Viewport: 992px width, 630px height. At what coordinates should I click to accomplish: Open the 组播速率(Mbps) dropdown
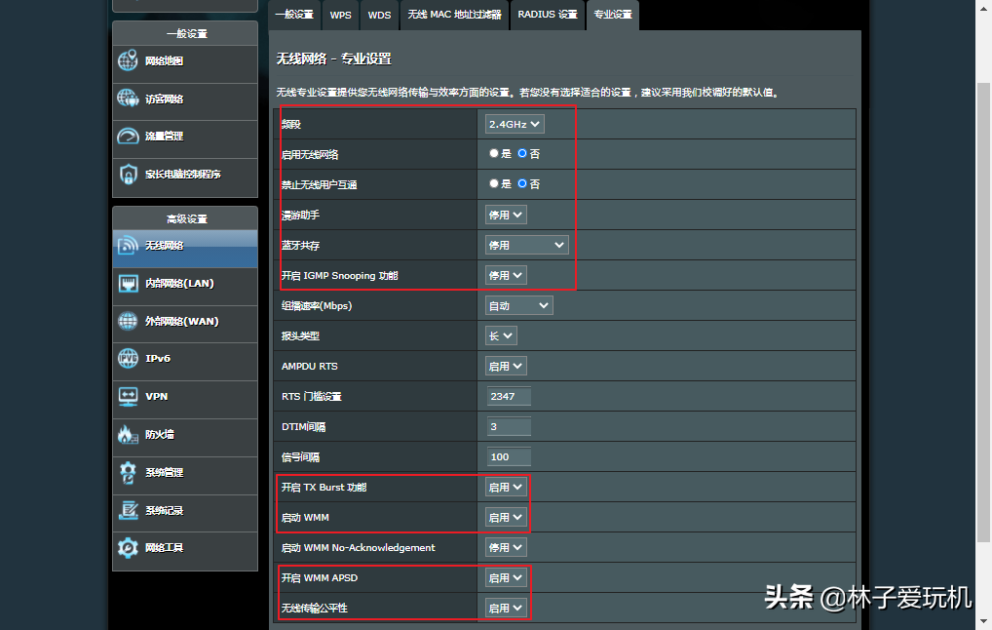[518, 306]
